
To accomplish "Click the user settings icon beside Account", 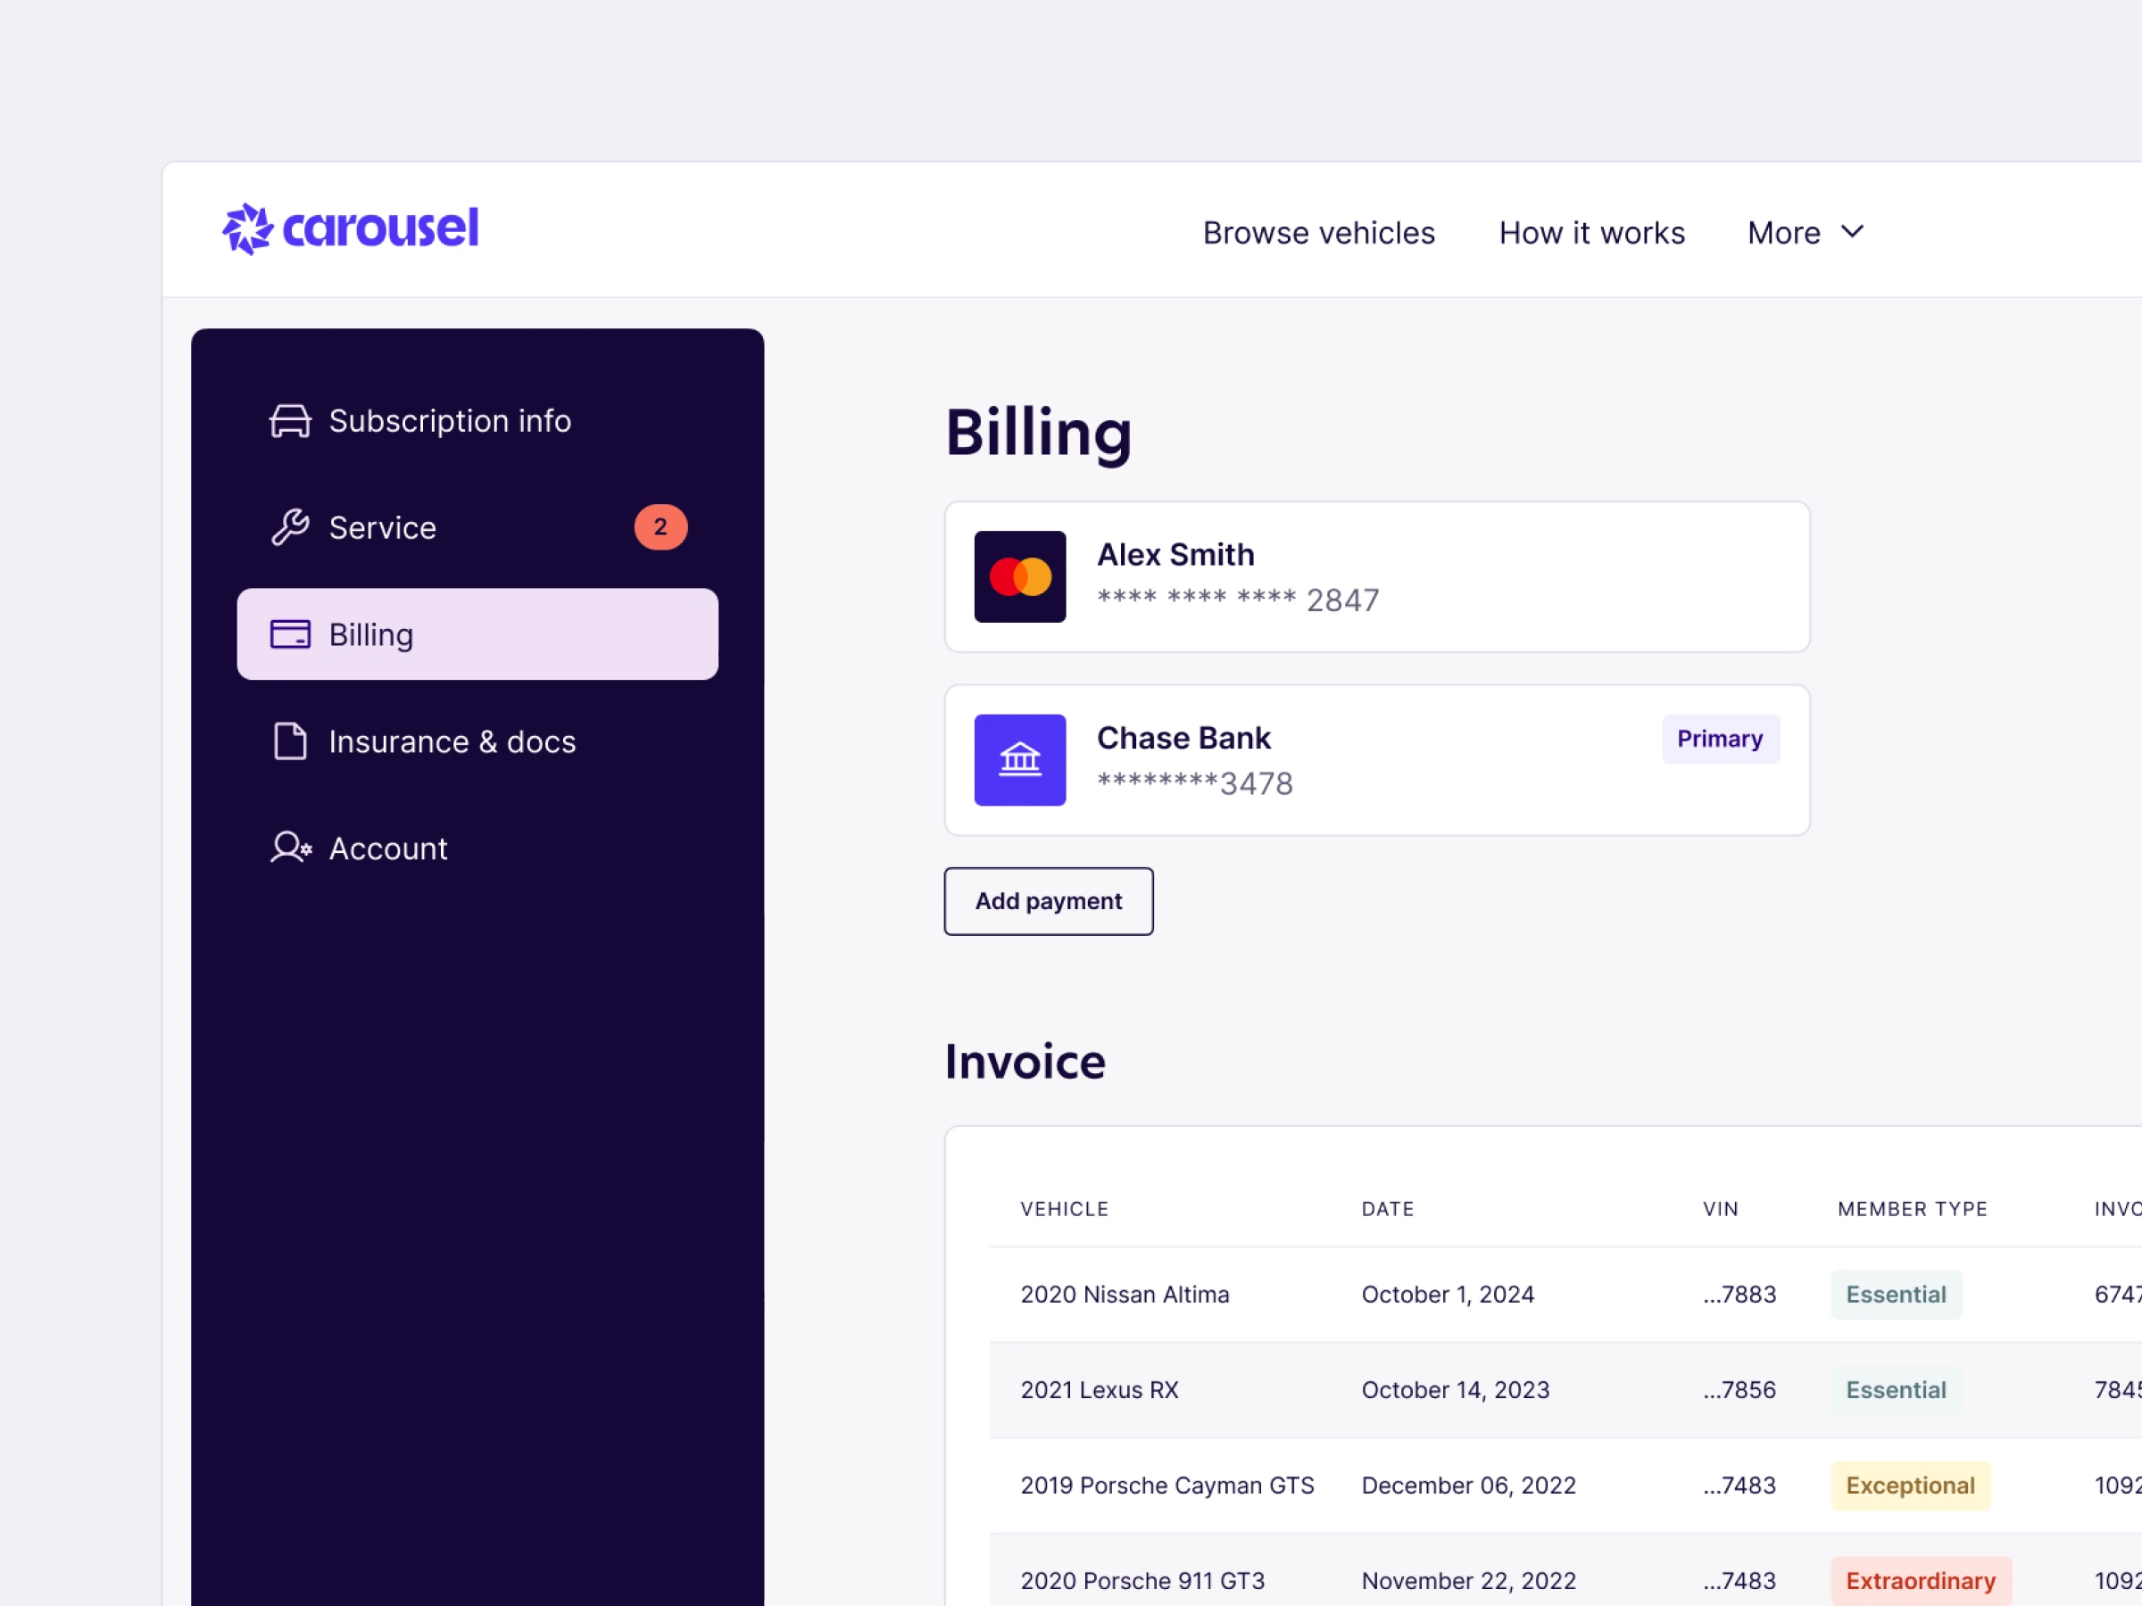I will point(289,848).
